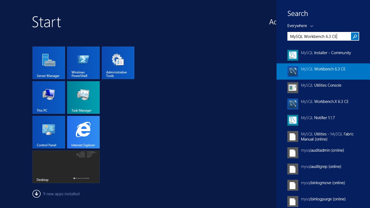This screenshot has width=370, height=208.
Task: Select the mysqlauditgrep (online) result
Action: [323, 169]
